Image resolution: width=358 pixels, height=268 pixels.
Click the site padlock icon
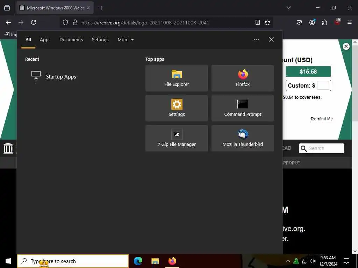point(75,22)
